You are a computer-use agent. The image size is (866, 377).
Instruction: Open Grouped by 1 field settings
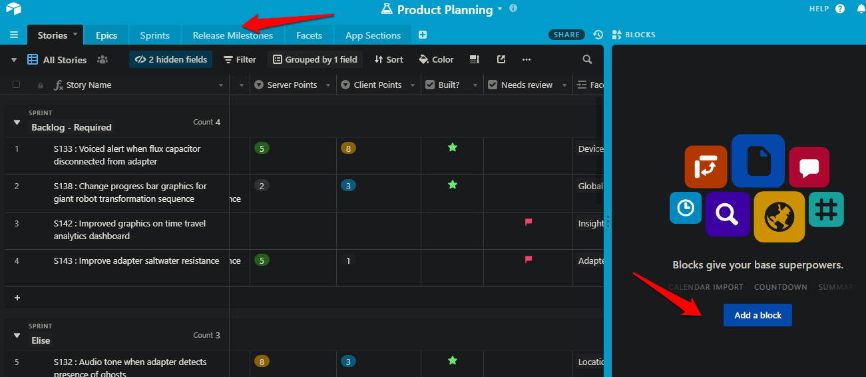click(x=315, y=59)
